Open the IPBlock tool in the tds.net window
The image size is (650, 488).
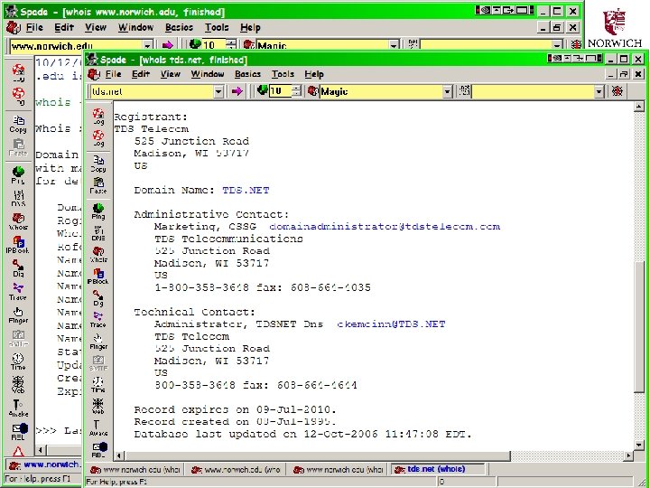pos(98,277)
